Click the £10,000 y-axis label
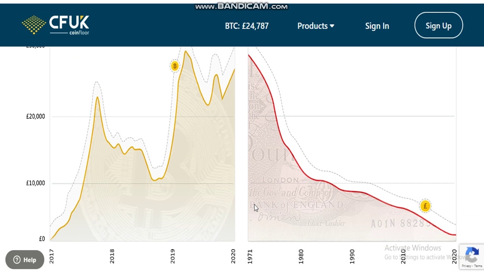Viewport: 484px width, 272px height. [x=36, y=183]
